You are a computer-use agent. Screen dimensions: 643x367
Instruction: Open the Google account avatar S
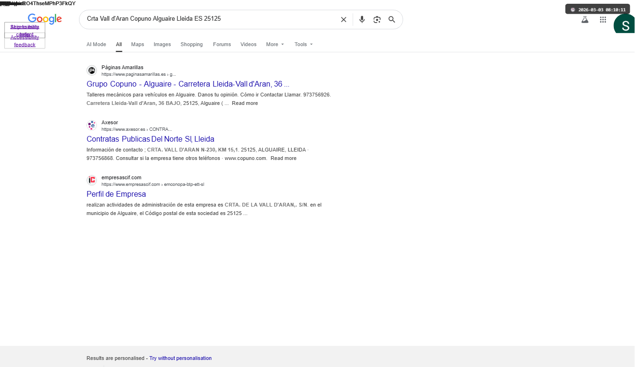tap(625, 24)
